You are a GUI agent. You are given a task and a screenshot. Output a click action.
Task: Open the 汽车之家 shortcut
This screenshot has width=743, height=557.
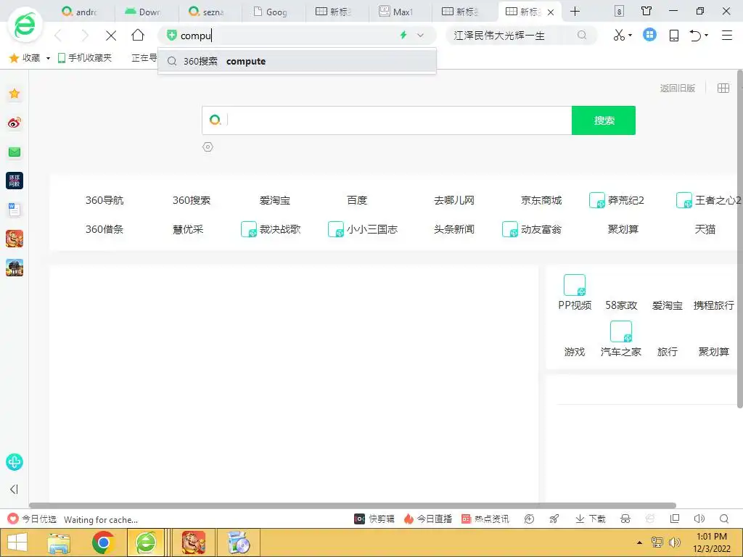[x=621, y=339]
